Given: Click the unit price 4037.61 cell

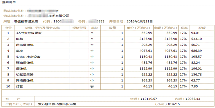Looking at the screenshot, I should [139, 51].
